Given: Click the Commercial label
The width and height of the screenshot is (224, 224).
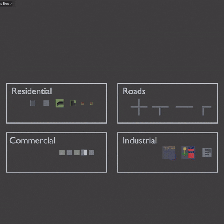Looking at the screenshot, I should (x=32, y=140).
